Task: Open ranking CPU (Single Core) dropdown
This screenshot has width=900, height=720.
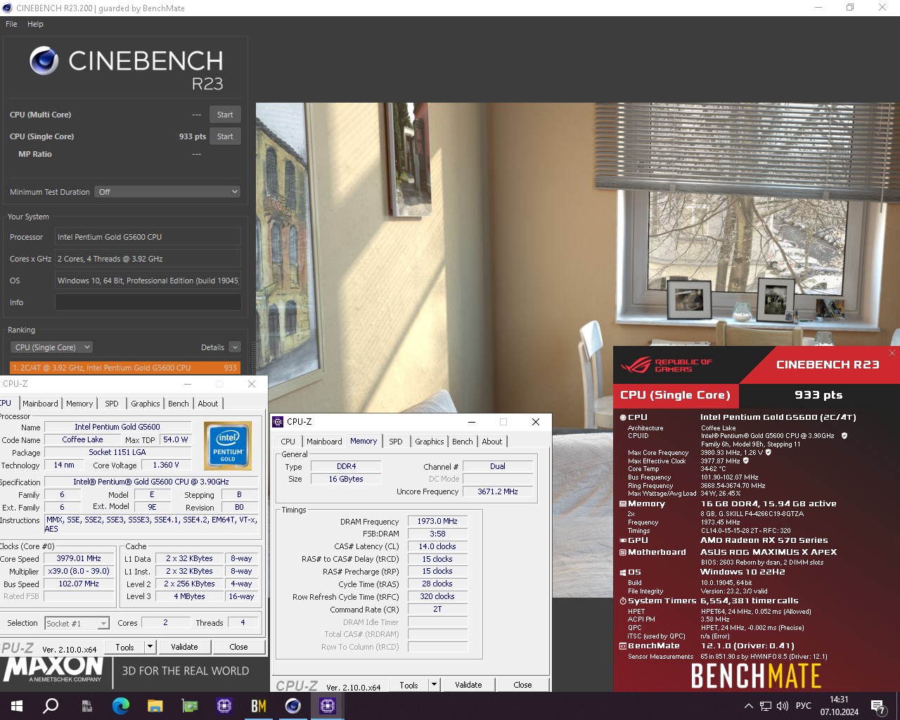Action: 52,347
